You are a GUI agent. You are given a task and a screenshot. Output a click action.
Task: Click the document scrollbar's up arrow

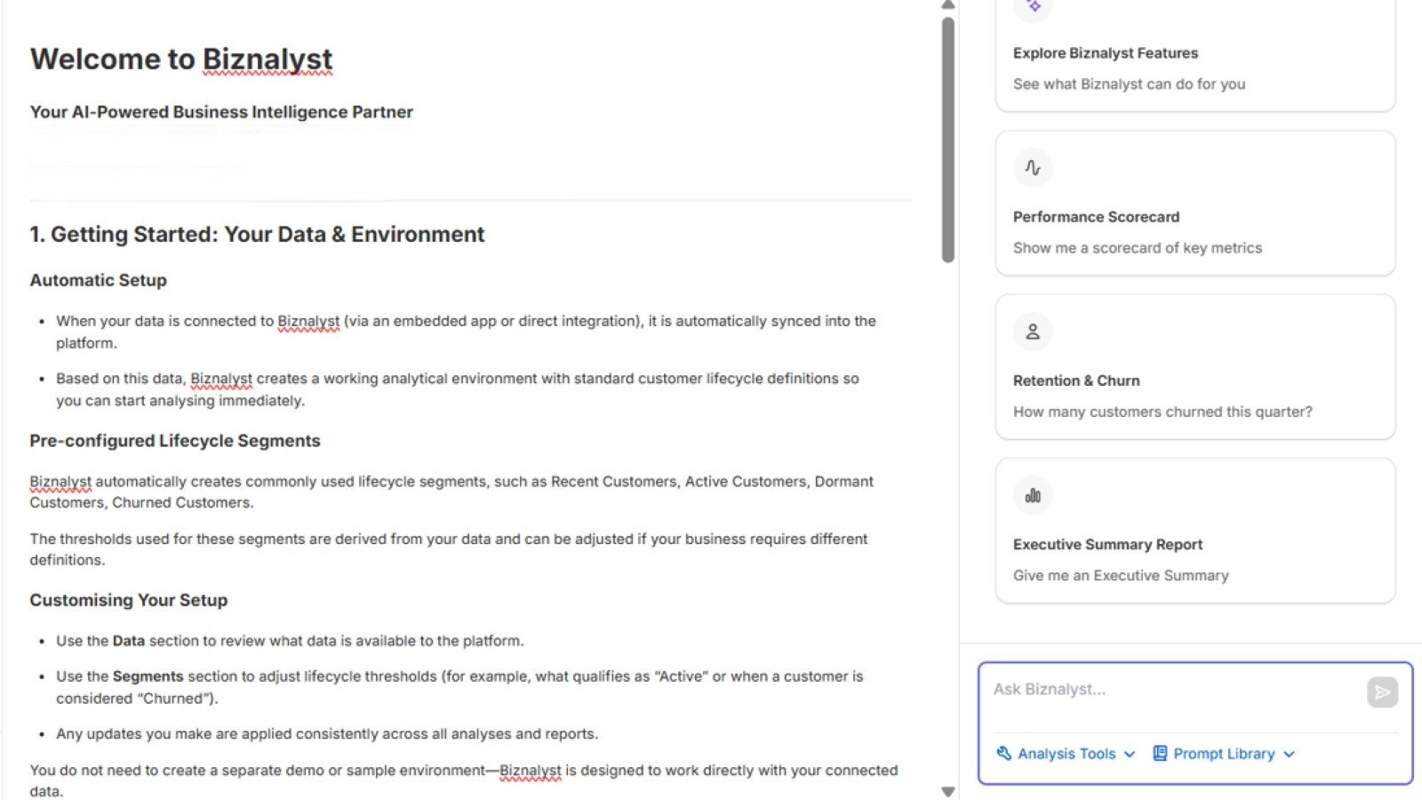948,5
